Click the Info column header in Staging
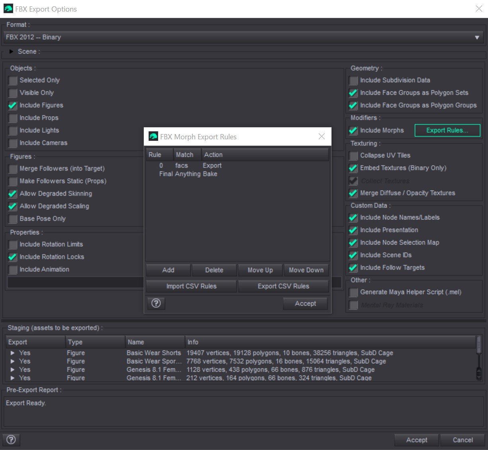The height and width of the screenshot is (450, 488). 330,342
